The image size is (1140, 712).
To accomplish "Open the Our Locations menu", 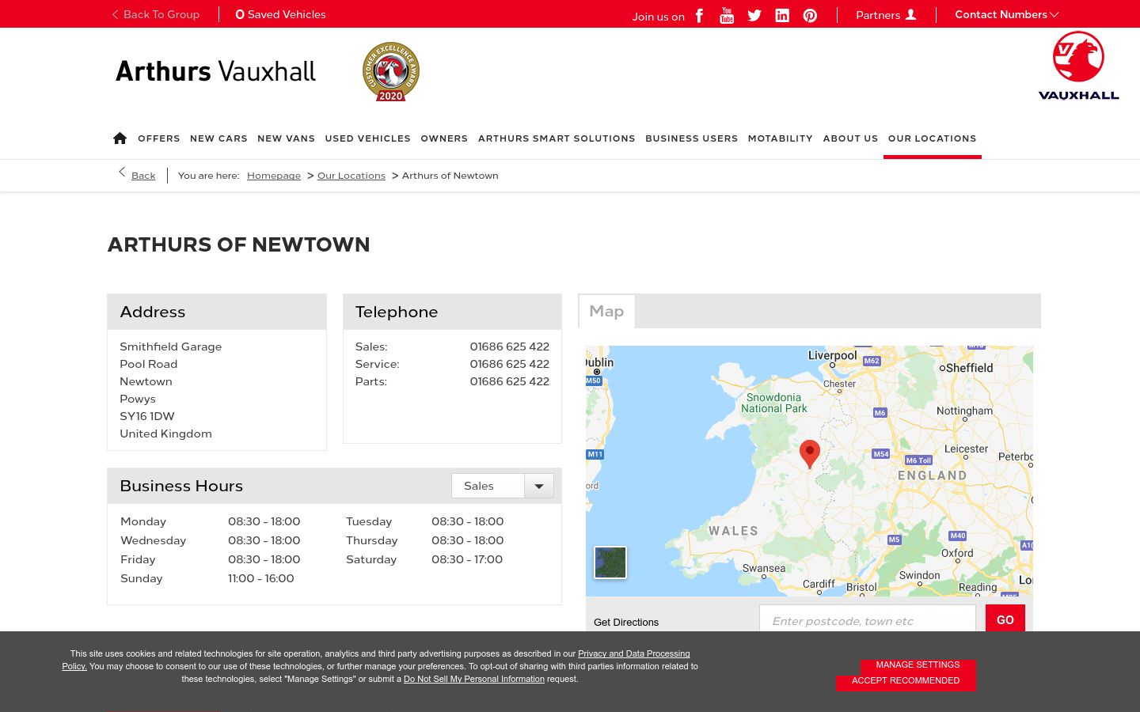I will (x=932, y=138).
